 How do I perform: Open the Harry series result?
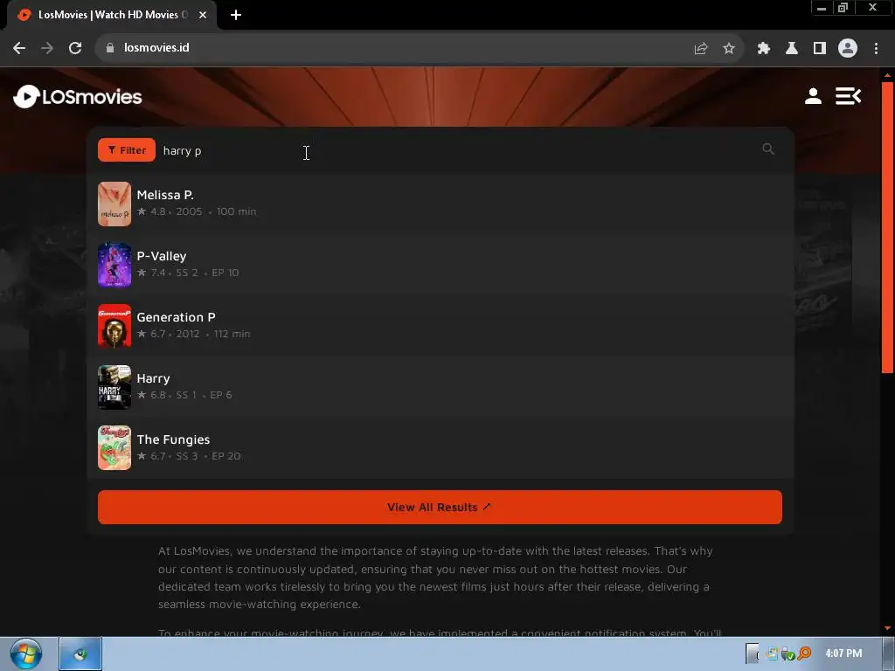tap(441, 387)
